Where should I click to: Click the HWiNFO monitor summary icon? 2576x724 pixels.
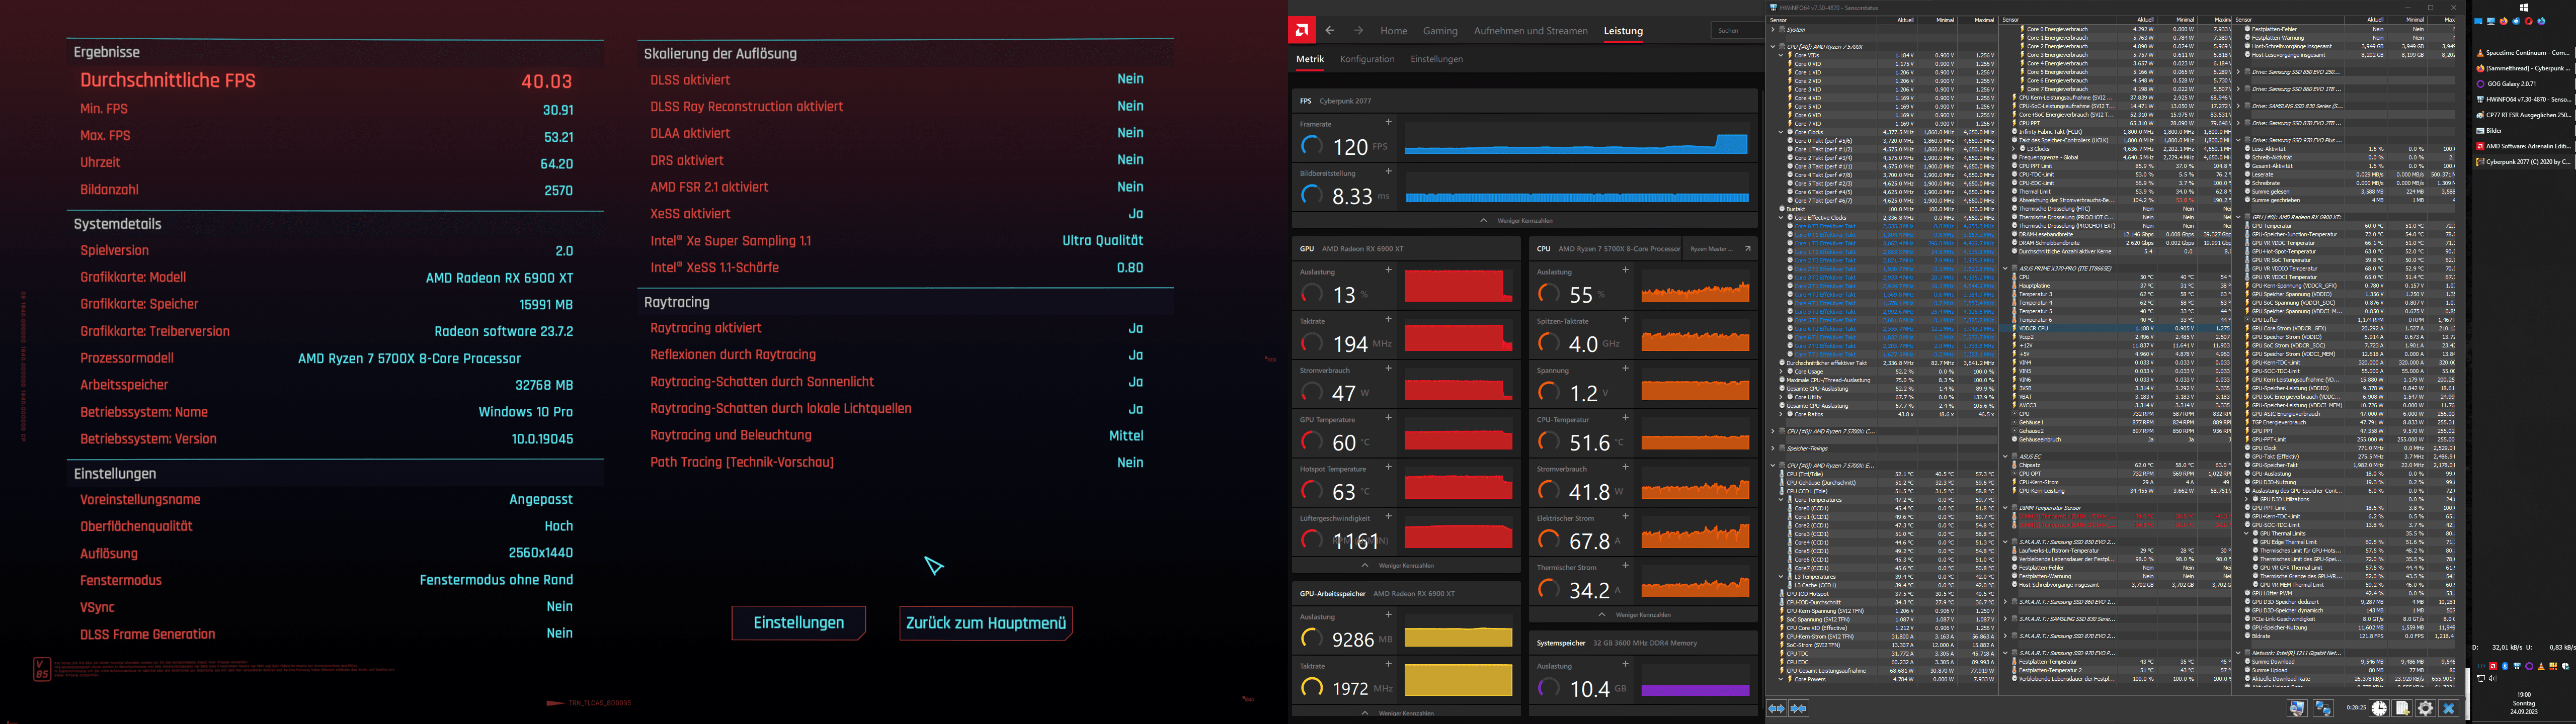pos(2297,708)
